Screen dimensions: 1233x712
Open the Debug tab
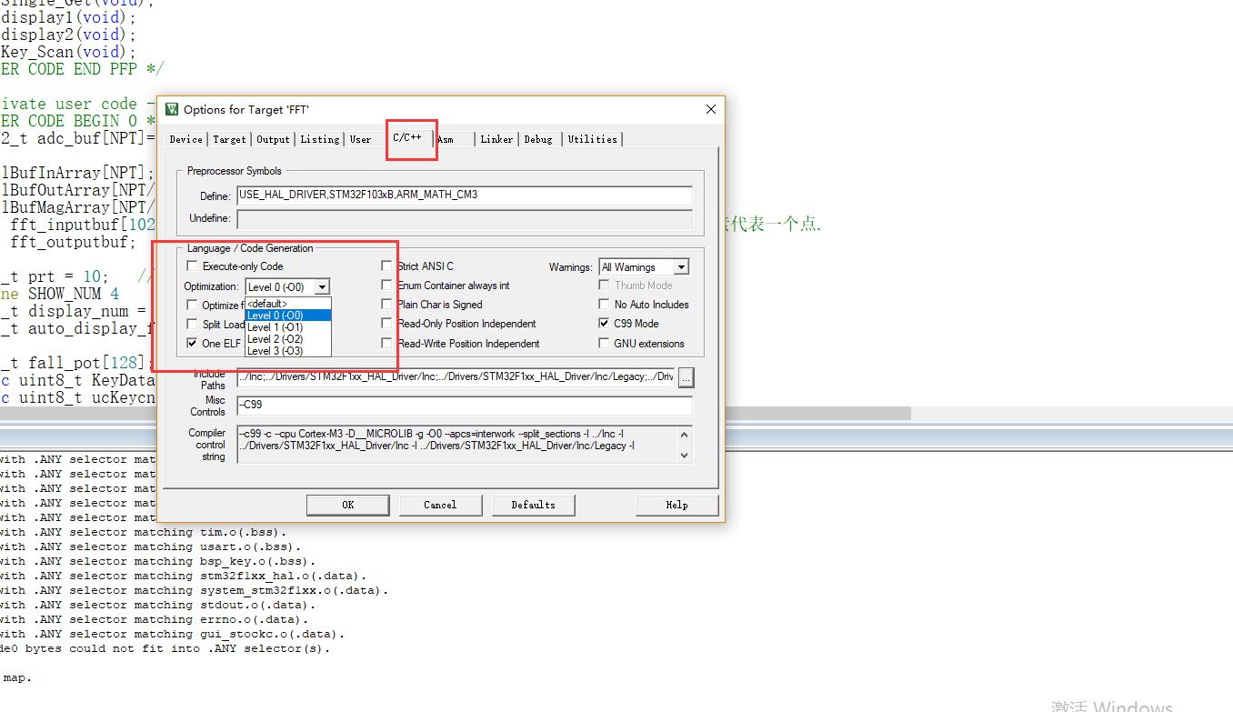click(x=538, y=139)
